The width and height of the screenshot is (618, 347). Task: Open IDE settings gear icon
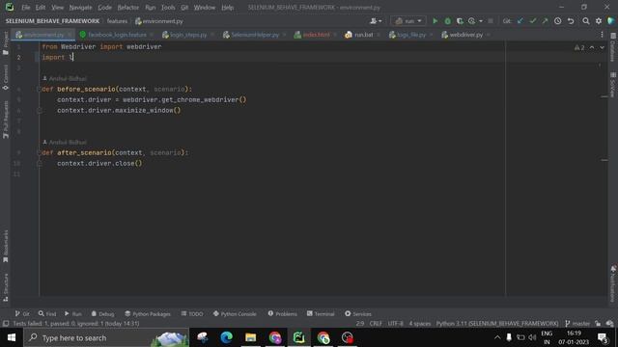coord(599,21)
